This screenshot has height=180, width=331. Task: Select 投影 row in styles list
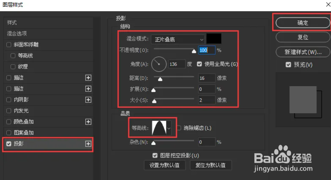tap(49, 144)
